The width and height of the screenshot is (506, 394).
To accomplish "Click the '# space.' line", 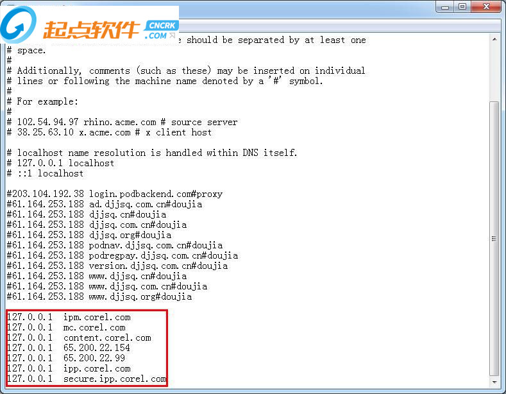I will pos(26,50).
